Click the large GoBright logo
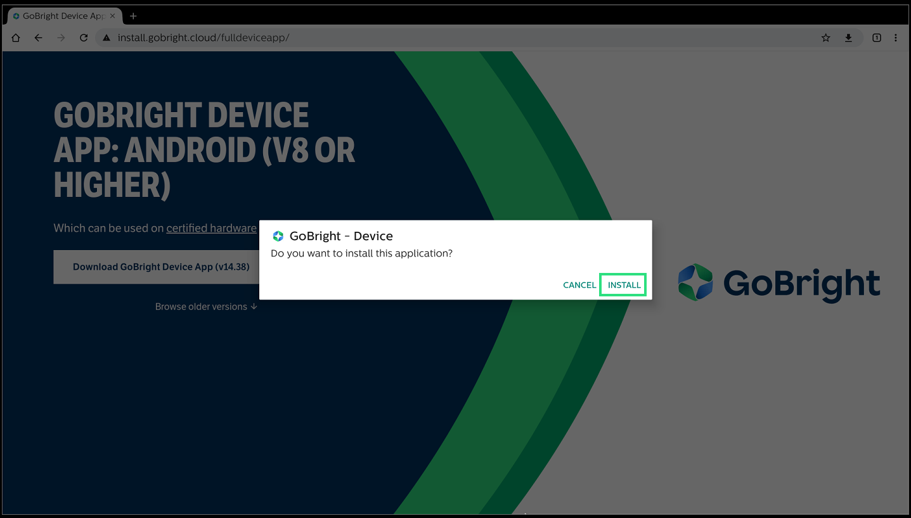 [x=779, y=282]
